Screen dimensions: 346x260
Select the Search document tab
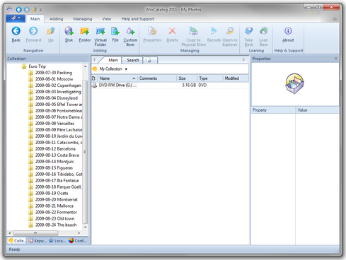pos(133,60)
